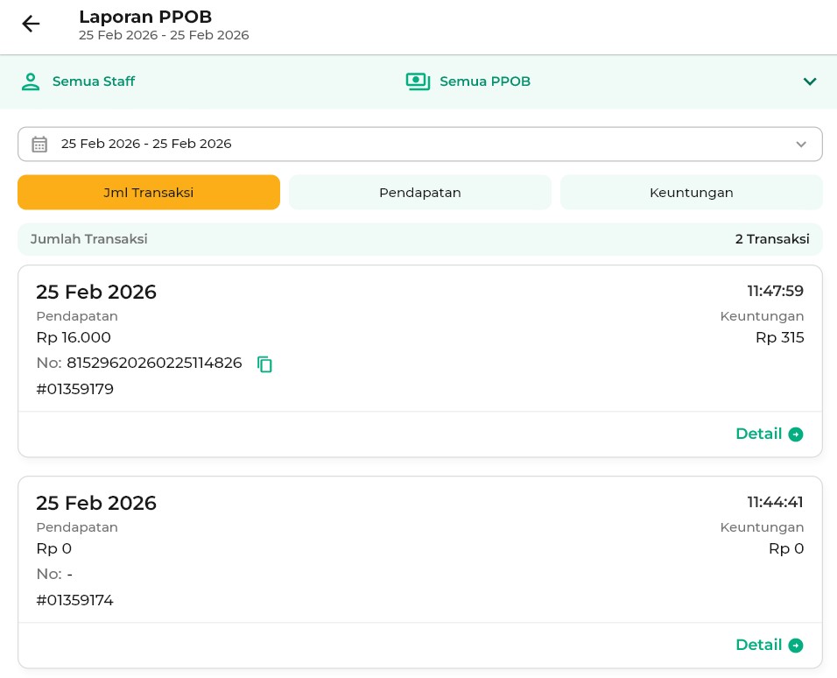Screen dimensions: 837x678
Task: Click arrow circle icon for 11:47:59 transaction
Action: pyautogui.click(x=795, y=434)
